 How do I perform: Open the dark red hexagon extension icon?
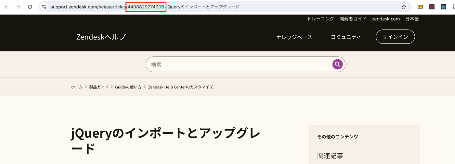coord(432,7)
